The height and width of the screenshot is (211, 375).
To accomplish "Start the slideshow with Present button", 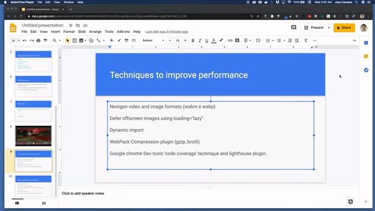I will point(314,28).
